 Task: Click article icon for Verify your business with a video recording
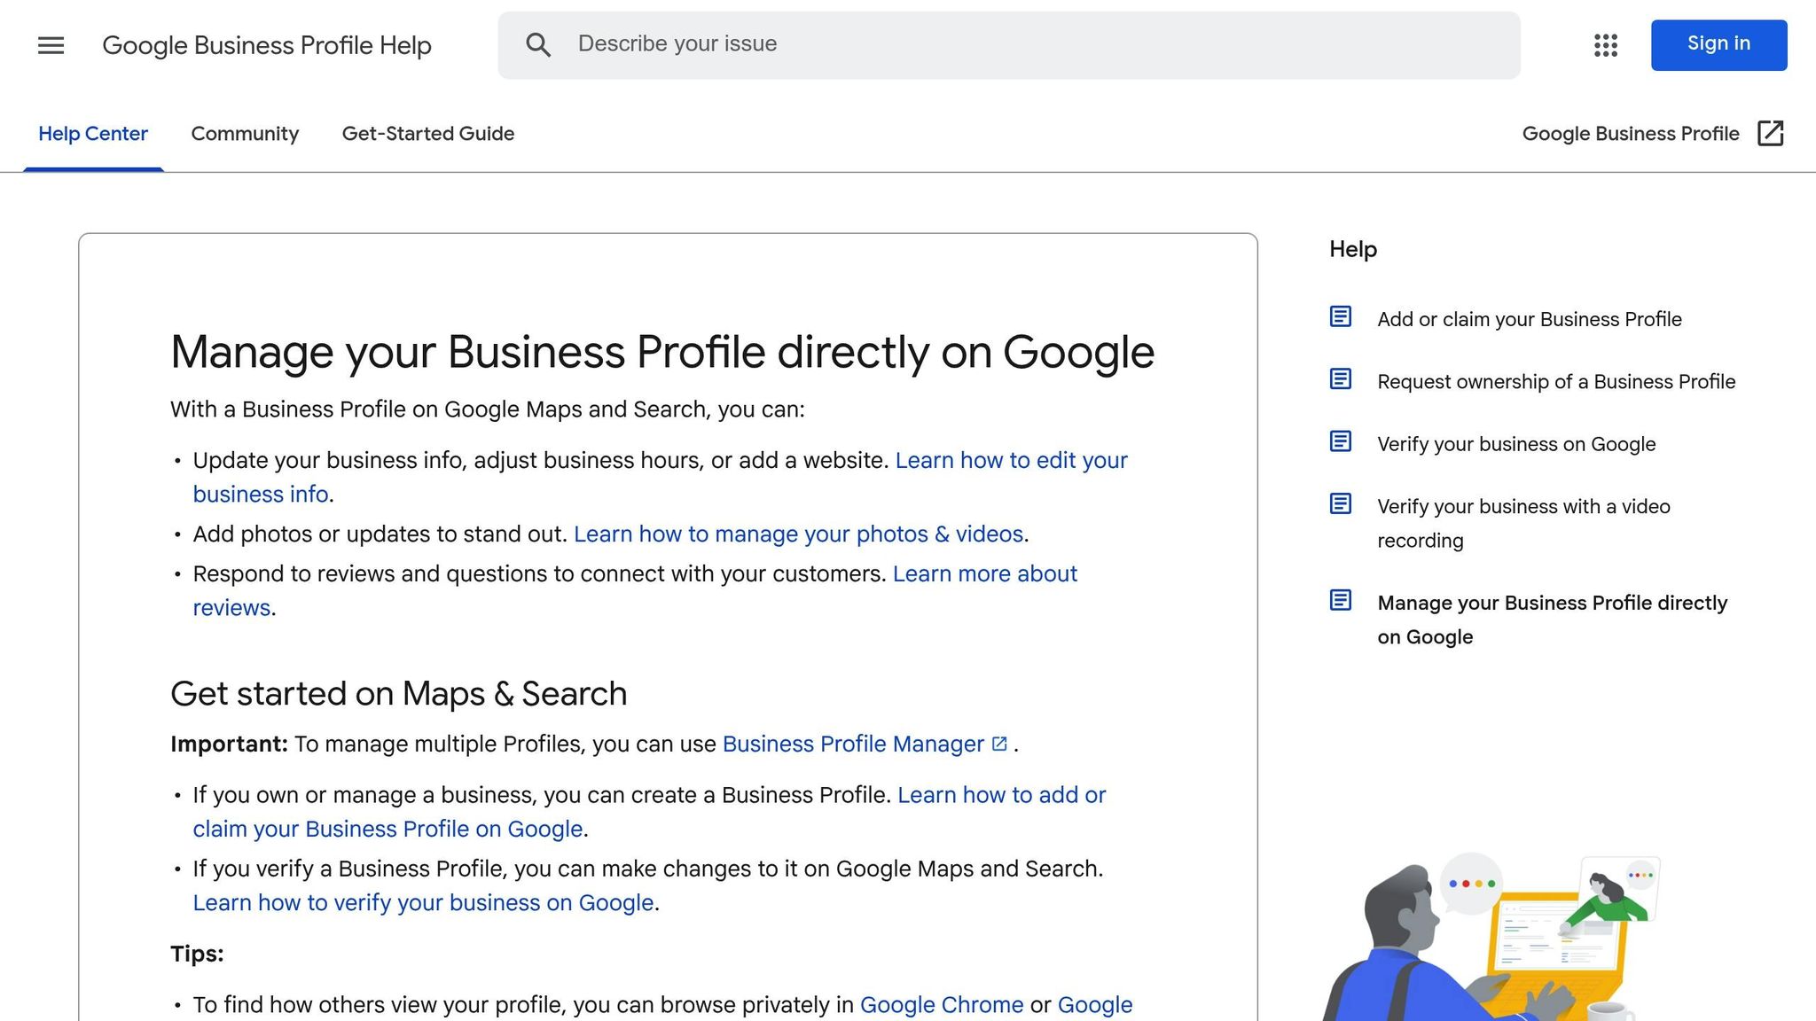pos(1341,504)
